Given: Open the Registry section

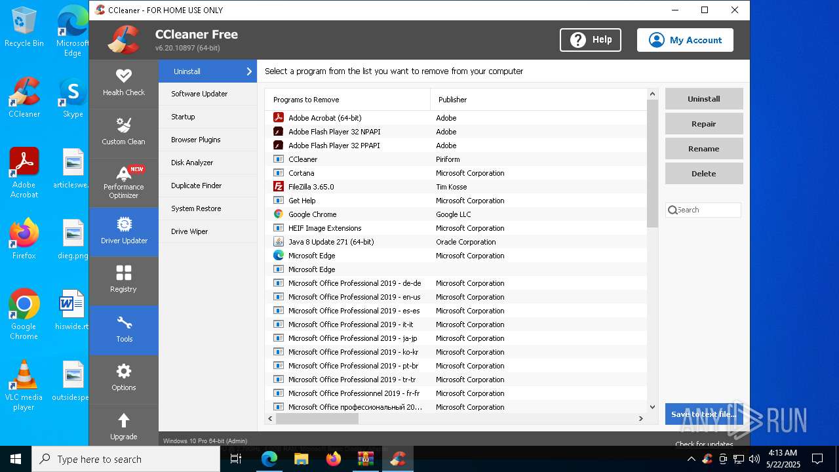Looking at the screenshot, I should pyautogui.click(x=123, y=281).
